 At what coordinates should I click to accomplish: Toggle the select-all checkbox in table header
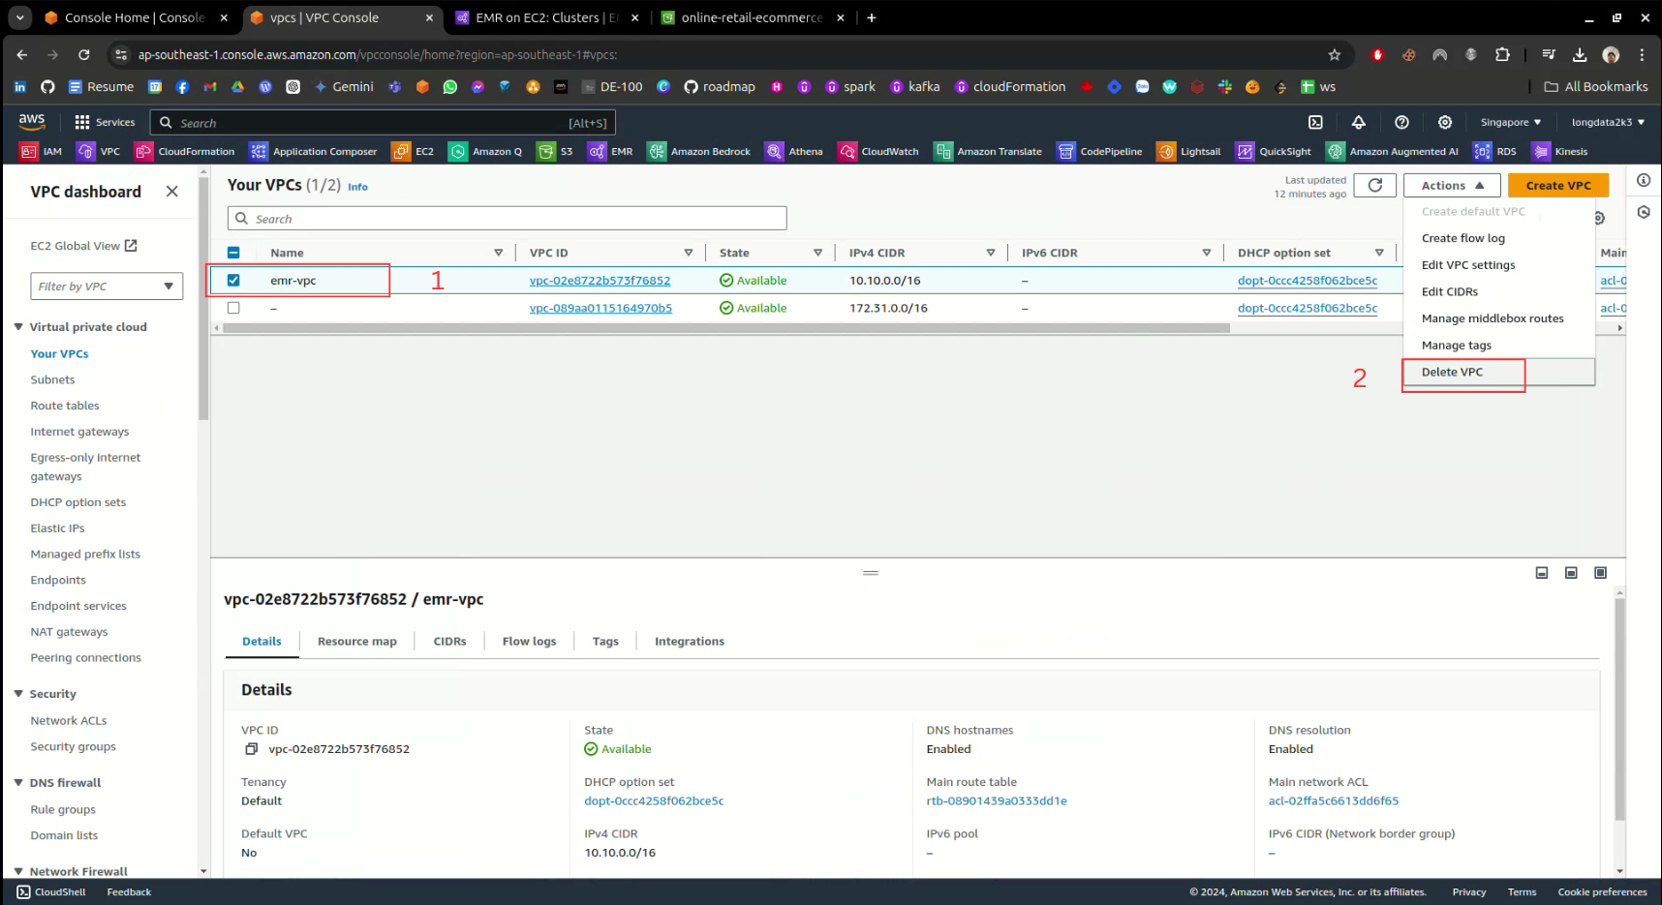point(233,253)
